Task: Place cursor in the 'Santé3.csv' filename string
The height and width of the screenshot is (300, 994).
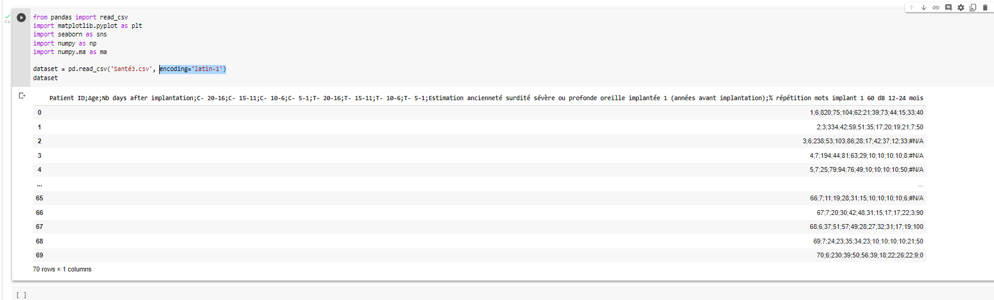Action: 131,69
